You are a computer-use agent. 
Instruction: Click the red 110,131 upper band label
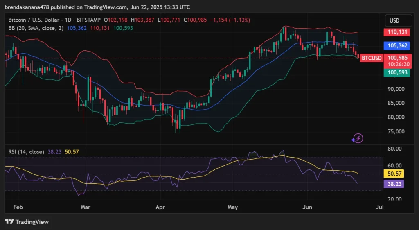pyautogui.click(x=394, y=32)
